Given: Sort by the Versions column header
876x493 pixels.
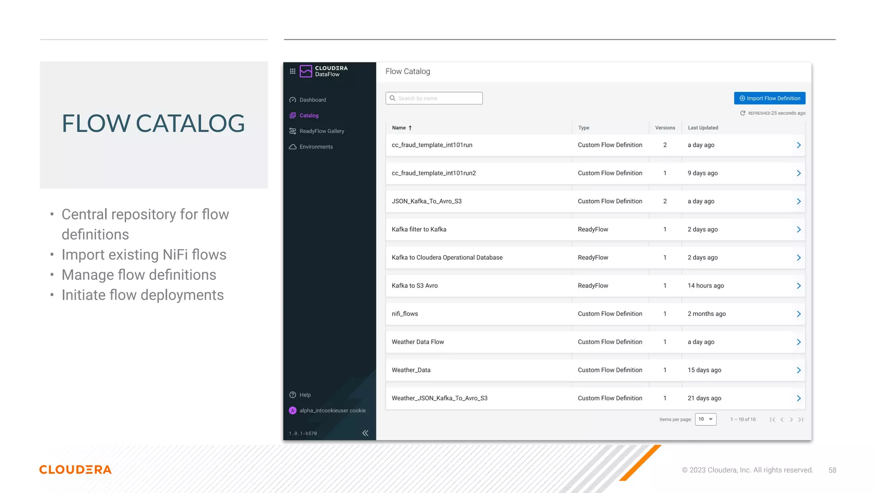Looking at the screenshot, I should tap(665, 128).
